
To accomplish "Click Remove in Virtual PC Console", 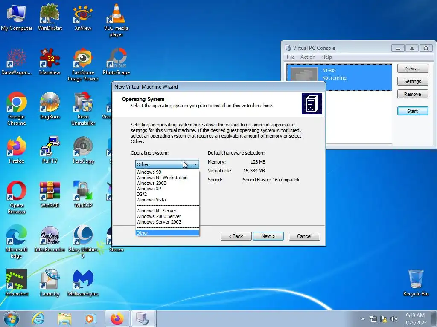I will (413, 94).
